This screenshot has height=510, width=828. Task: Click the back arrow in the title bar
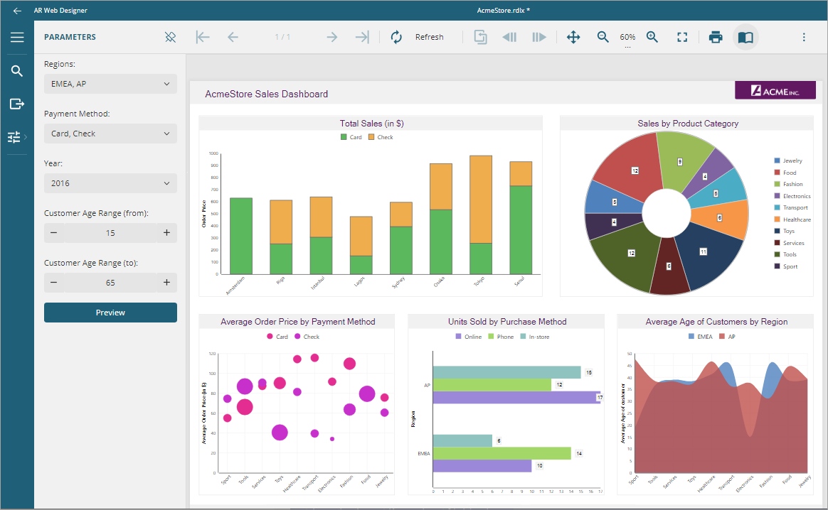click(17, 11)
